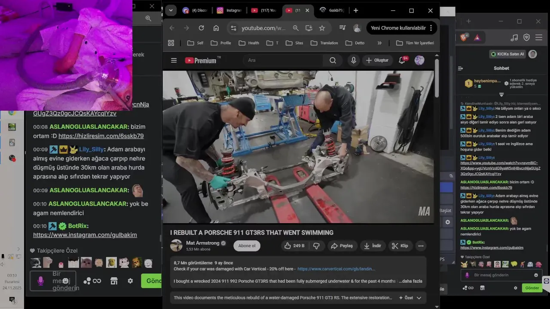The height and width of the screenshot is (309, 550).
Task: Focus the Chrome address bar youtube.com
Action: tap(263, 28)
